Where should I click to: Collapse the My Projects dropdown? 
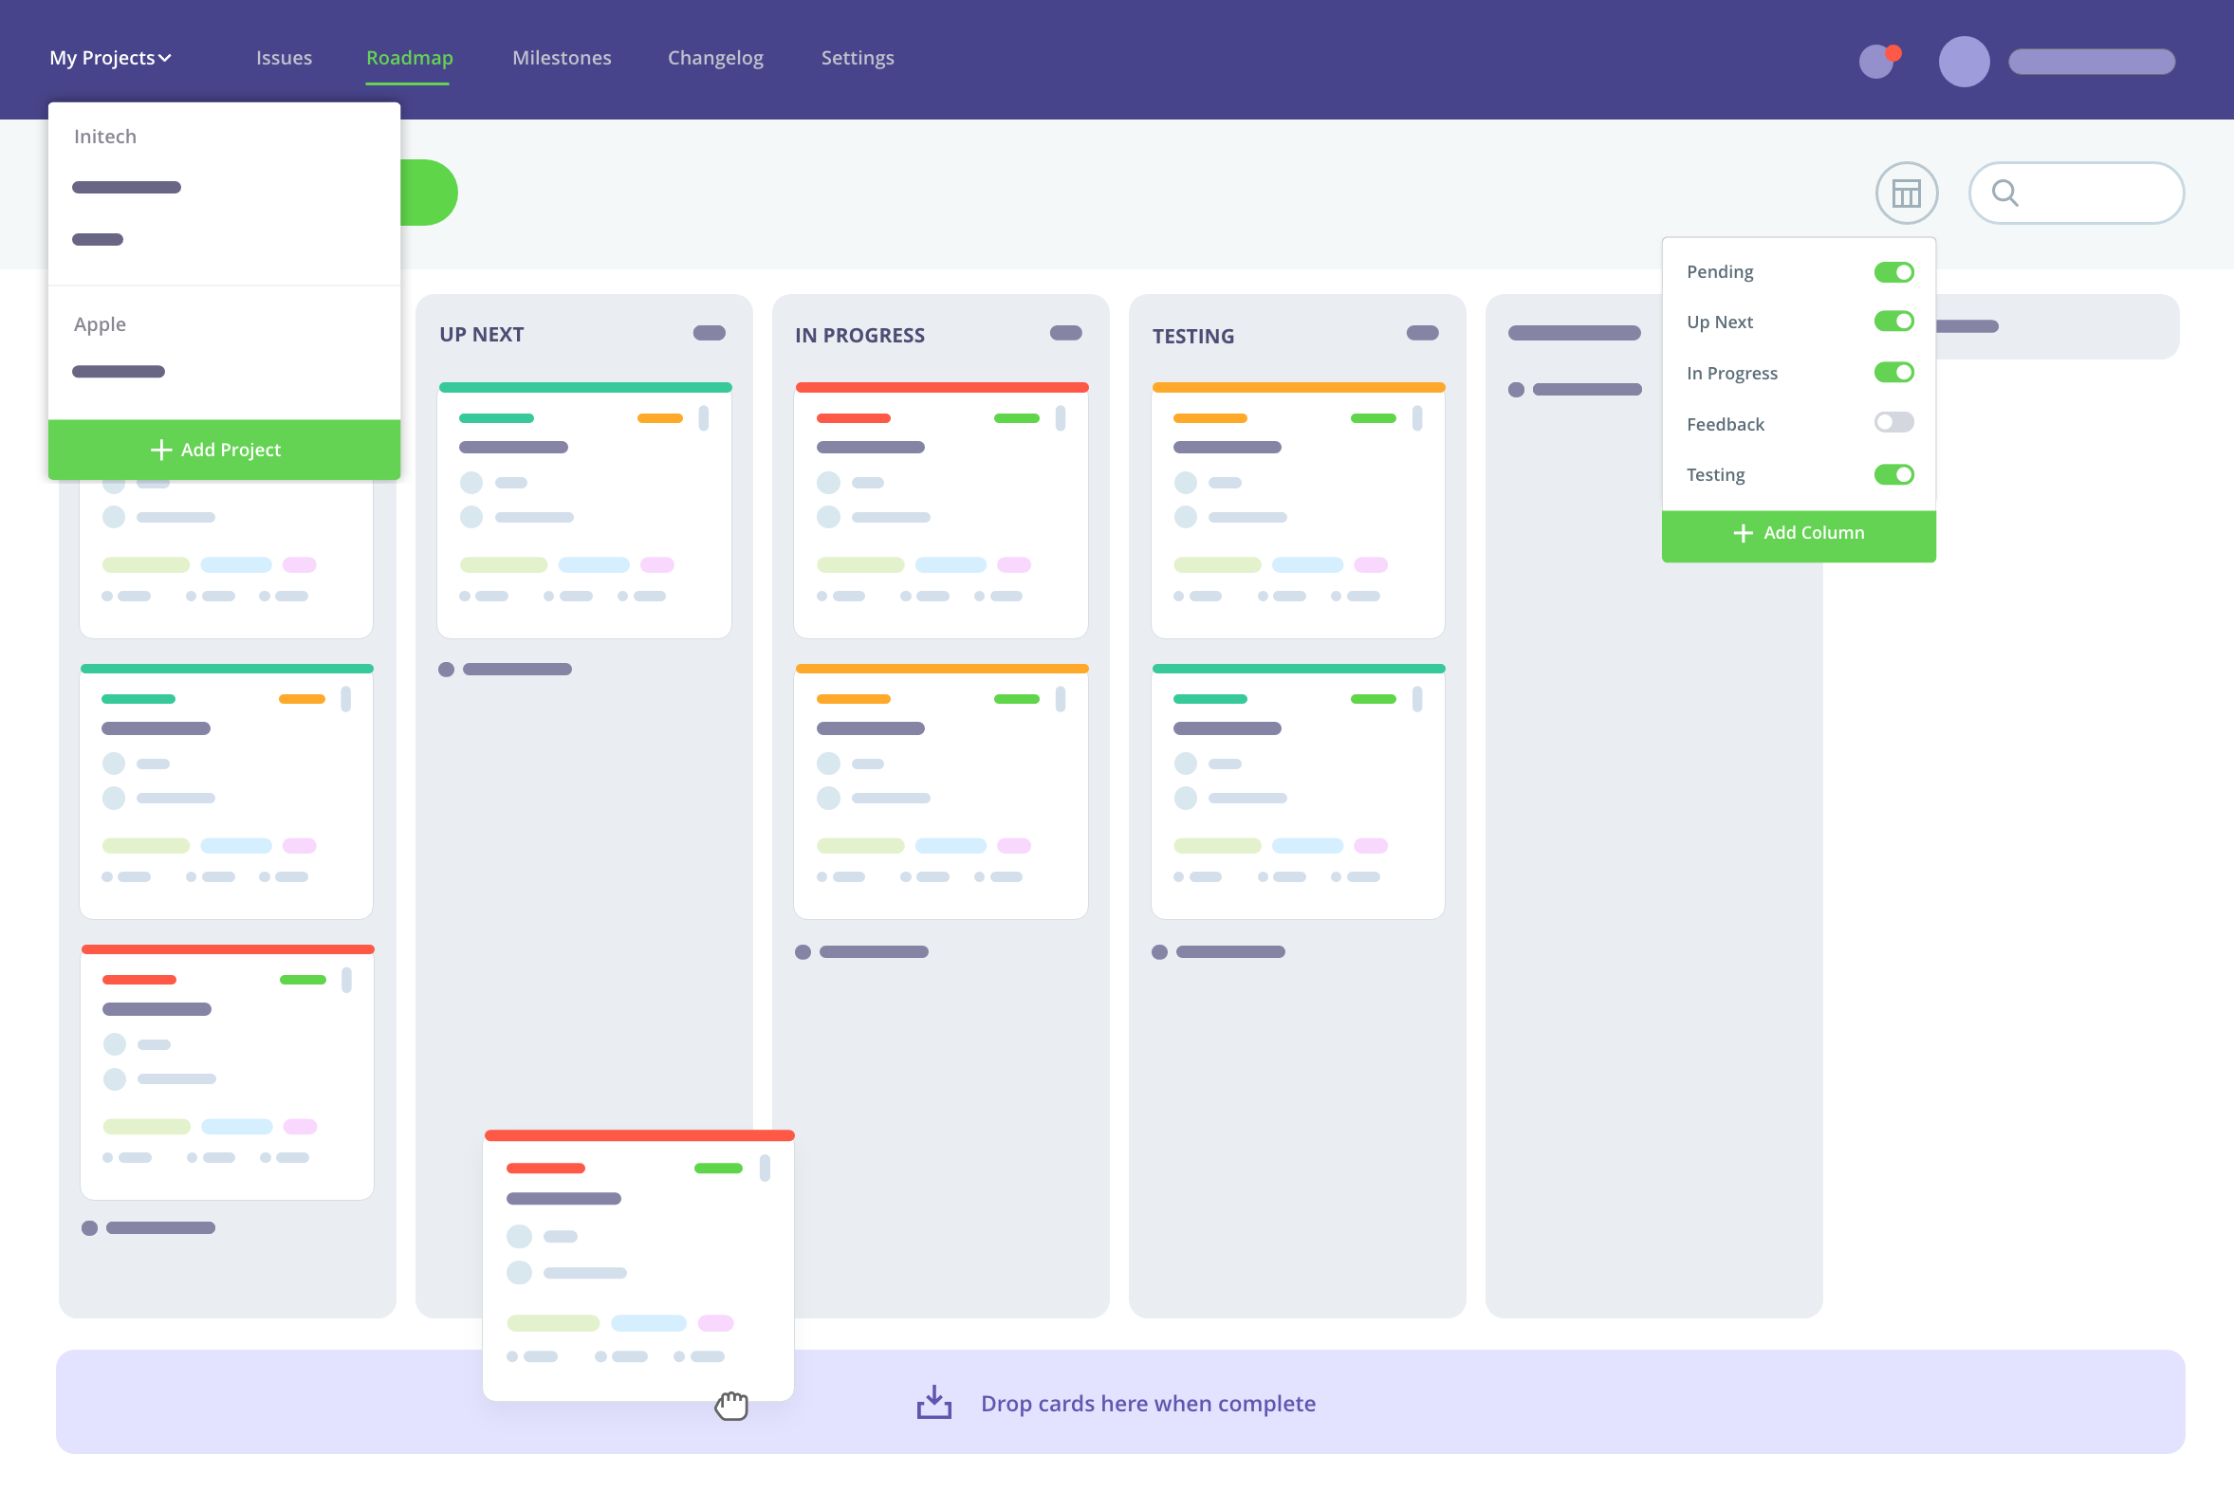tap(110, 58)
